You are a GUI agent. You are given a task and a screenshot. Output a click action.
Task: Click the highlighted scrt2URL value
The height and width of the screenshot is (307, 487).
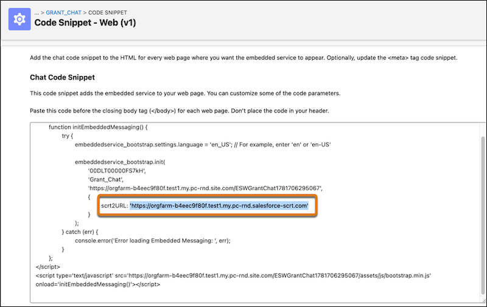pyautogui.click(x=219, y=206)
